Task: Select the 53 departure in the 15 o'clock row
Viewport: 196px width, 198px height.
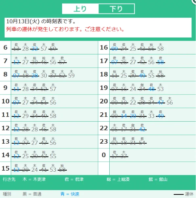Action: (53, 170)
